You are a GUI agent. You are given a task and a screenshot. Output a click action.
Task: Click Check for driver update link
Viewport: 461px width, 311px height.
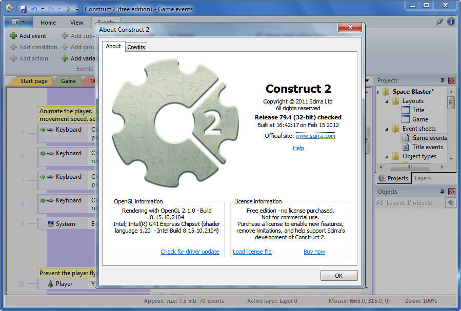click(x=190, y=252)
